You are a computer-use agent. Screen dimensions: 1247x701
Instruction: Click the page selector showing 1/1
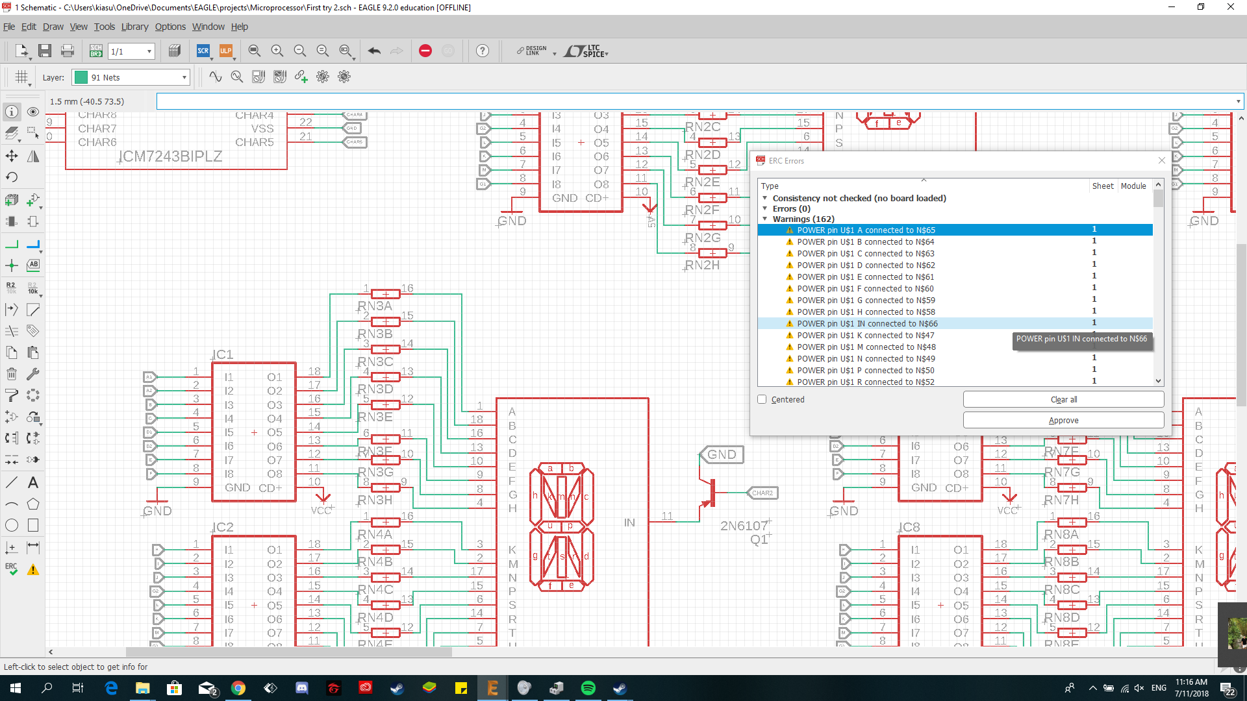click(x=130, y=52)
